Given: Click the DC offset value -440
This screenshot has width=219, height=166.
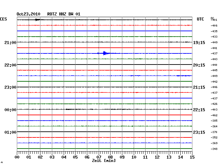Looking at the screenshot, I should [214, 65].
